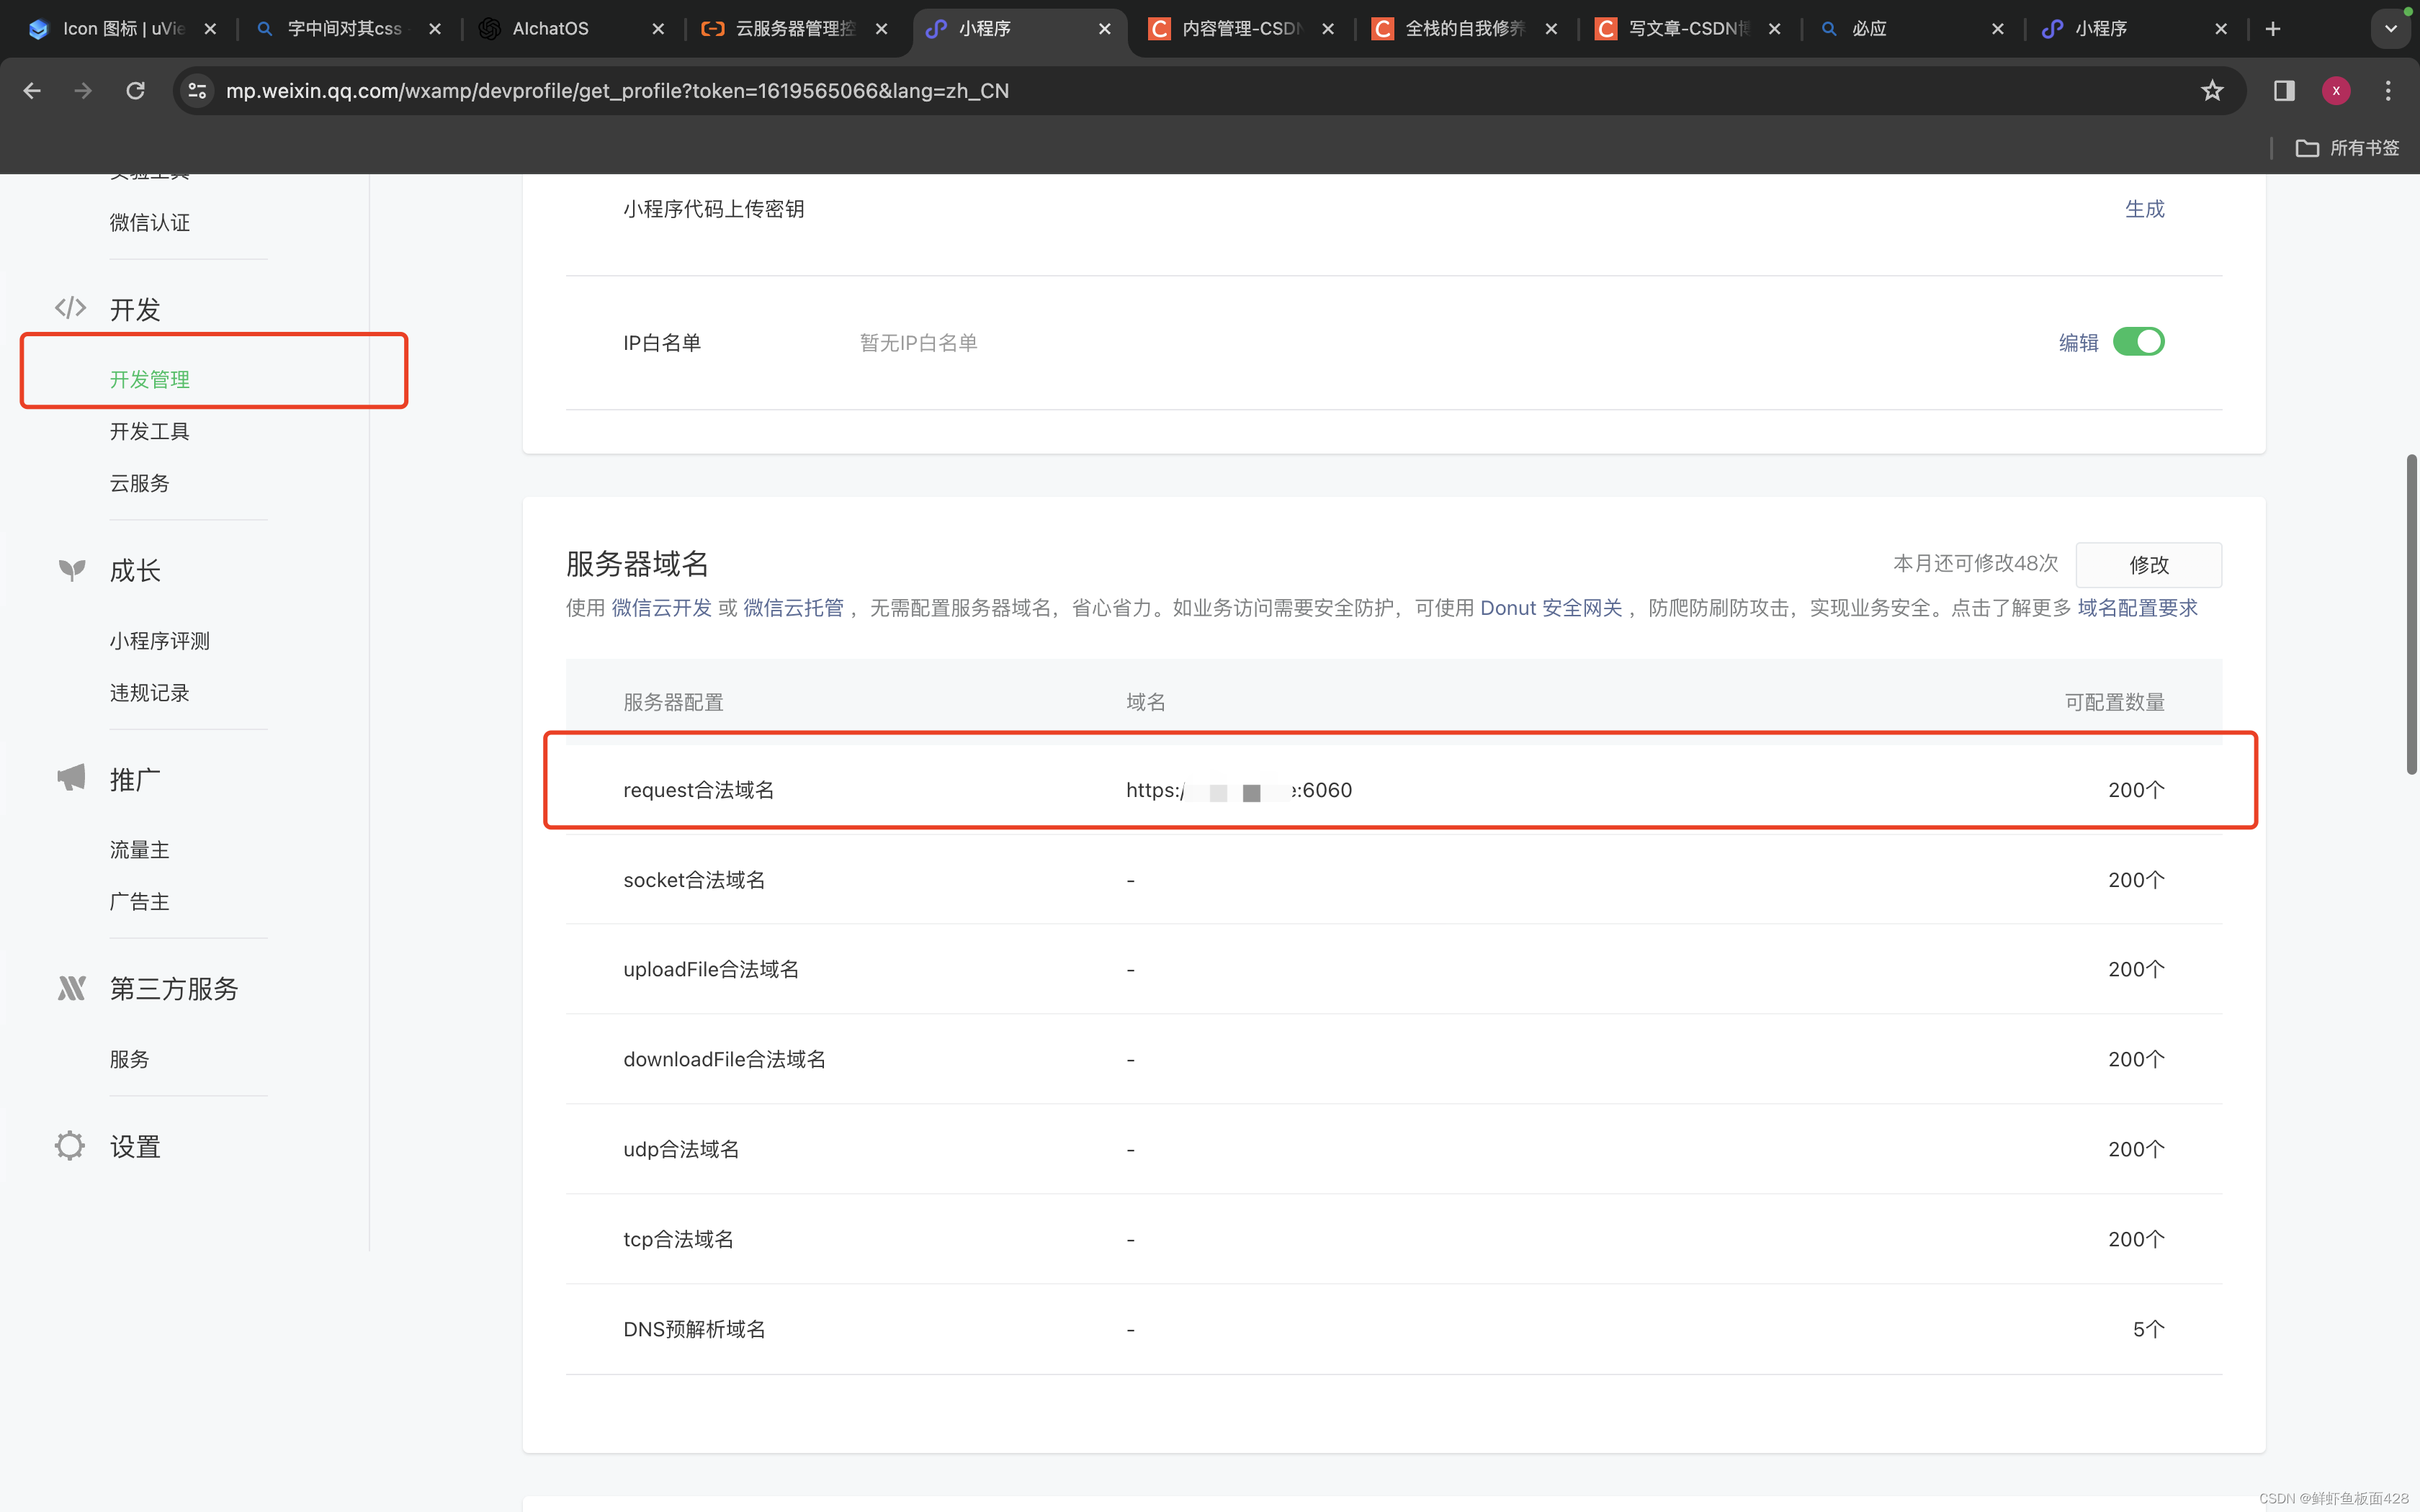This screenshot has height=1512, width=2420.
Task: Select 微信认证 in sidebar
Action: pyautogui.click(x=150, y=223)
